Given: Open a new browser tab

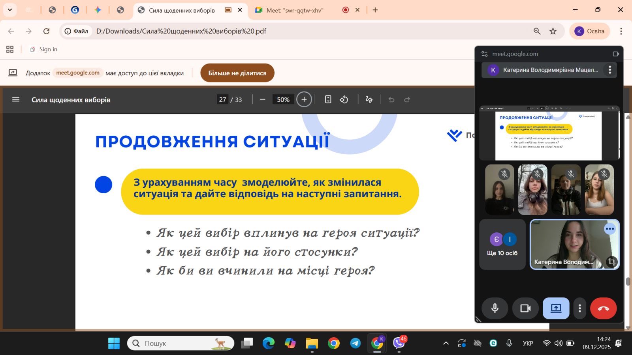Looking at the screenshot, I should 375,10.
